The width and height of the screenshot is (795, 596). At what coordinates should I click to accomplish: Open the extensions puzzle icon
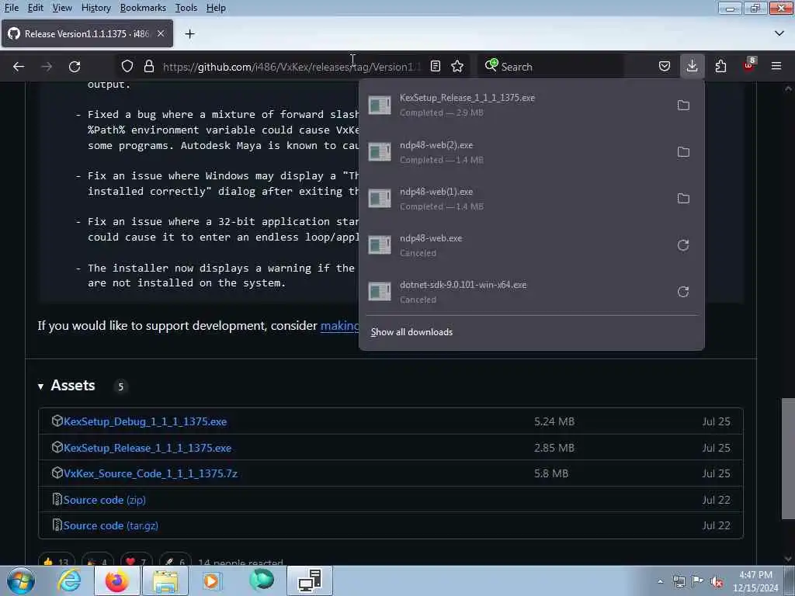coord(720,67)
